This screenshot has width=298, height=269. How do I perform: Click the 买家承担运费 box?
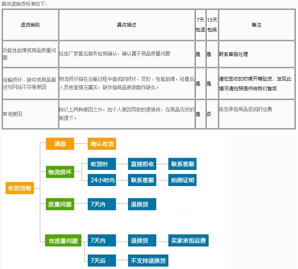188,240
